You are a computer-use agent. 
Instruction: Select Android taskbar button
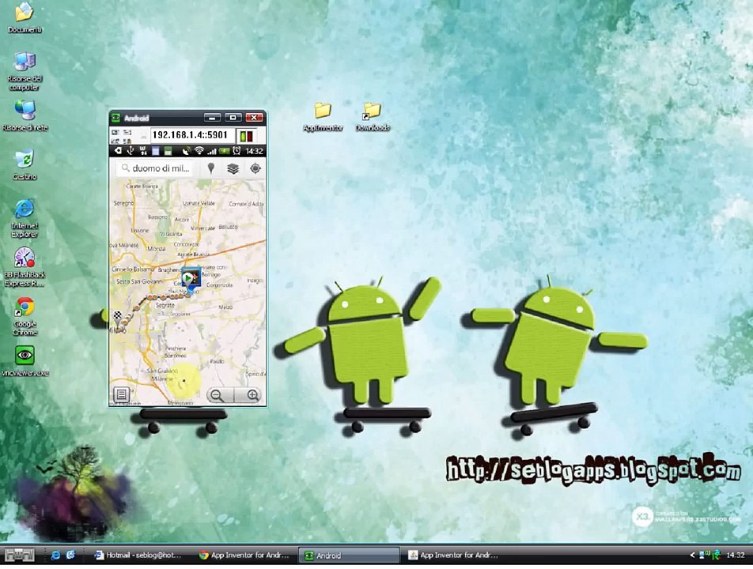click(x=349, y=556)
